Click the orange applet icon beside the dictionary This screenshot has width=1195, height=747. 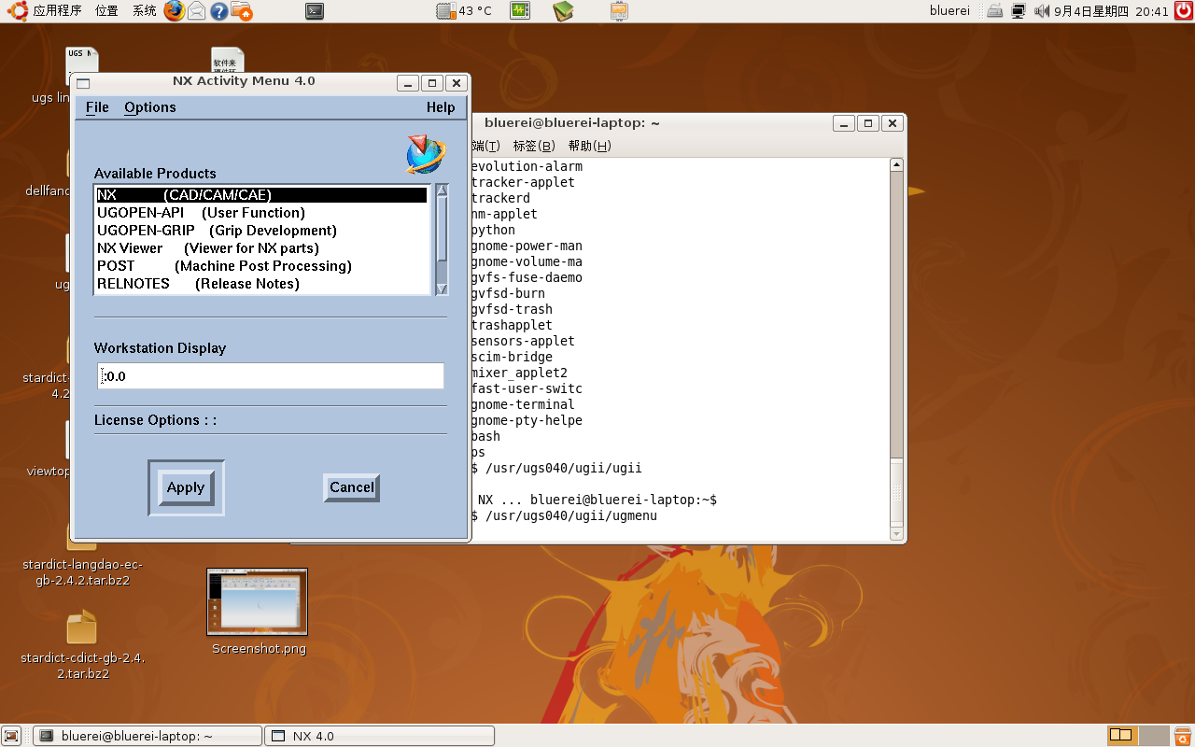pyautogui.click(x=619, y=11)
